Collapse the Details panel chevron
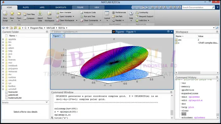 [47, 102]
